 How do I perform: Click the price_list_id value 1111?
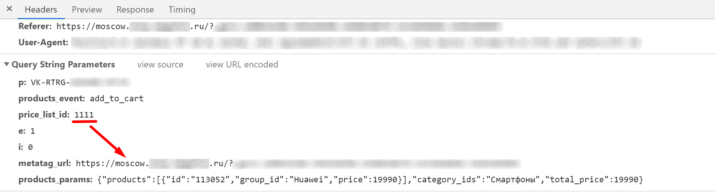click(84, 115)
